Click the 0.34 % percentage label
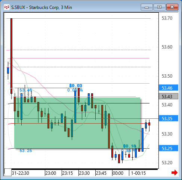The width and height of the screenshot is (182, 180). pos(128,150)
